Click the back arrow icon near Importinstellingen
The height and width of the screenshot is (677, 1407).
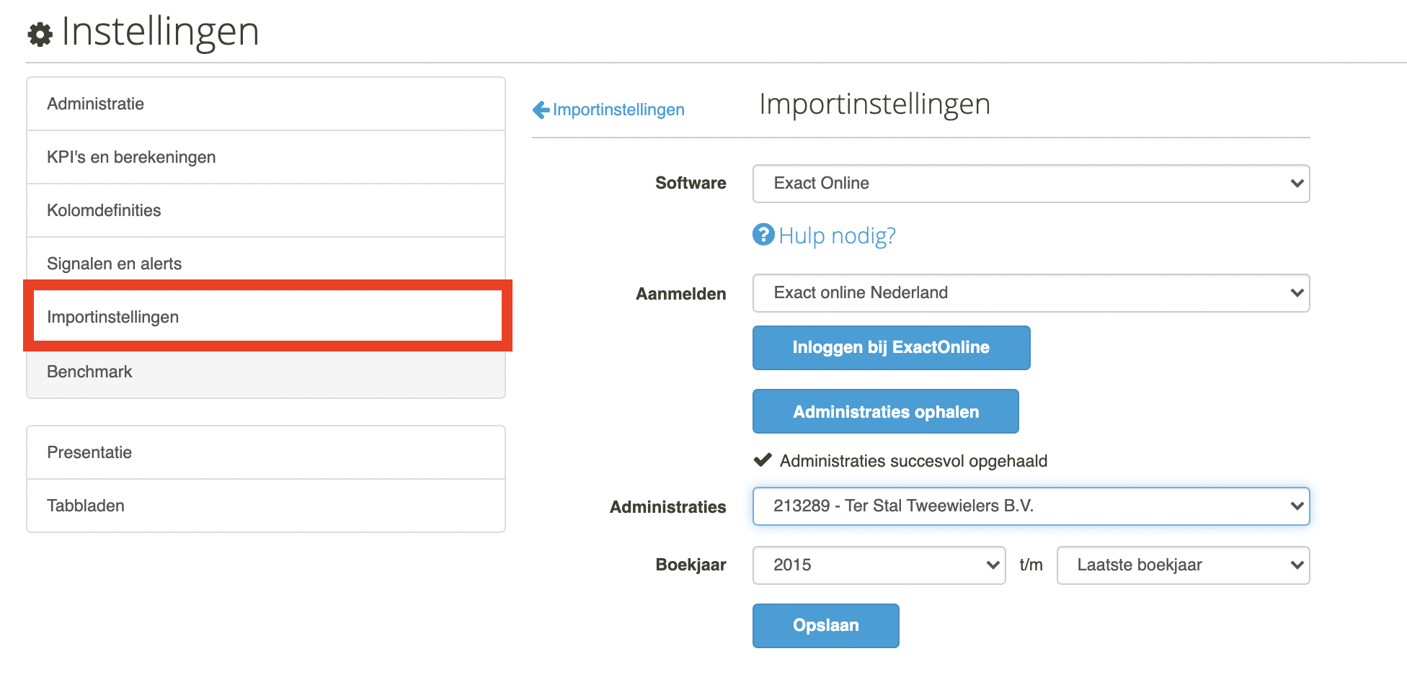541,109
